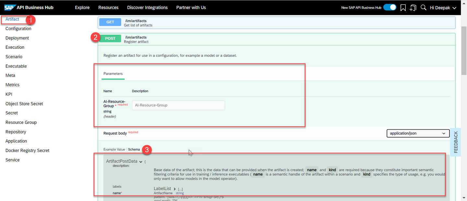The image size is (467, 201).
Task: Open the Resources menu
Action: click(x=108, y=7)
